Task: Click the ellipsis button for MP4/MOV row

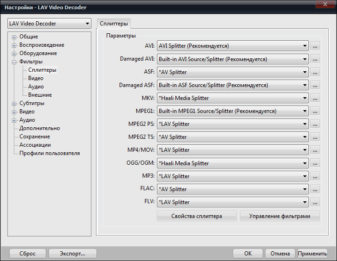Action: click(x=315, y=150)
